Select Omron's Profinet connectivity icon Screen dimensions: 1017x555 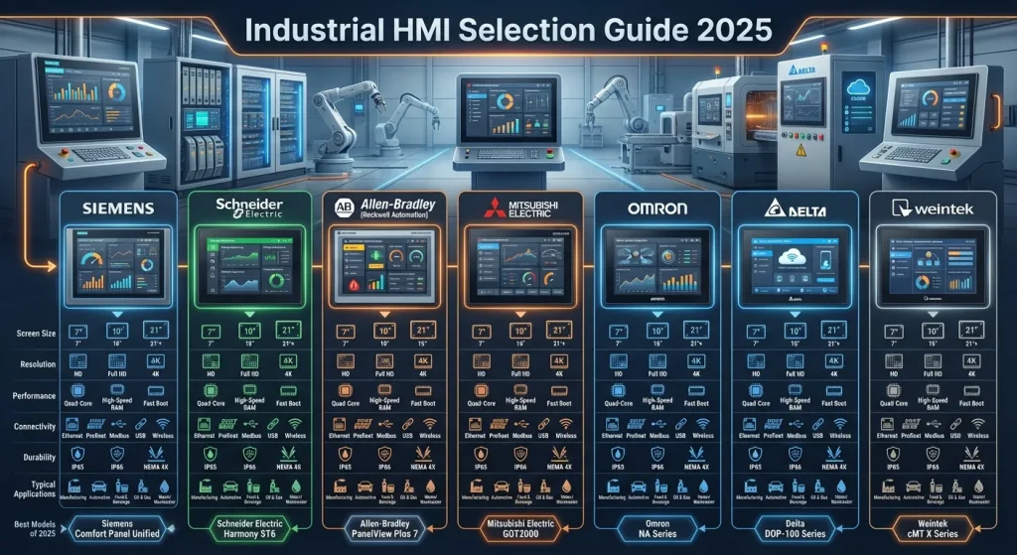(636, 423)
